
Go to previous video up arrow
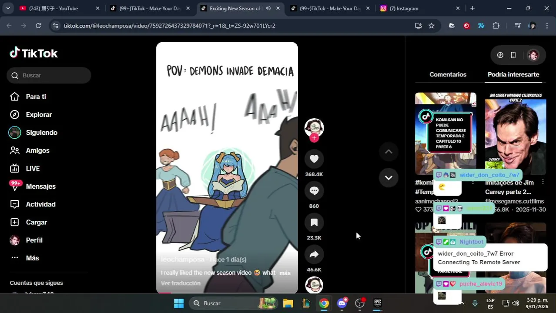pos(389,152)
